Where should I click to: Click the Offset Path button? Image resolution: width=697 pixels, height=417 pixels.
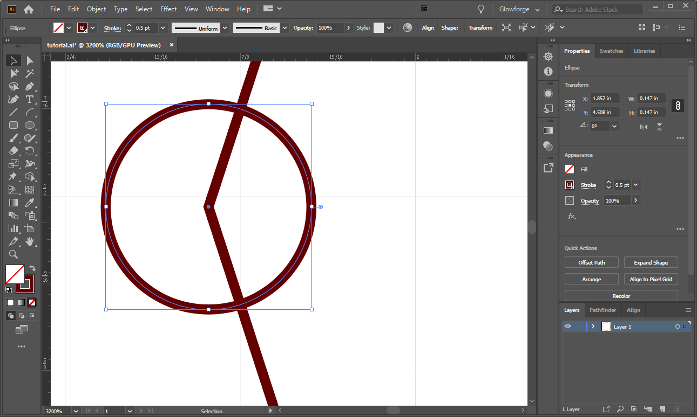592,262
